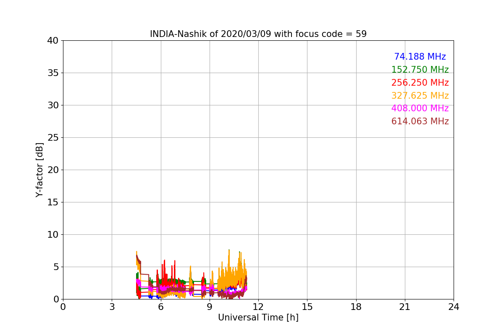504x336 pixels.
Task: Click the y-axis tick label 35
Action: click(53, 73)
